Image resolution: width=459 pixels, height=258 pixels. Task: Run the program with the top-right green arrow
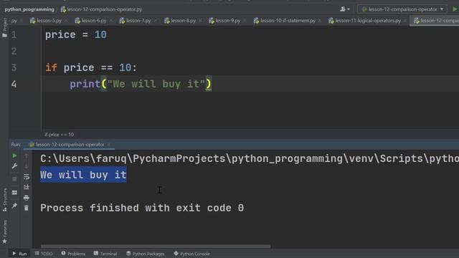click(x=455, y=9)
